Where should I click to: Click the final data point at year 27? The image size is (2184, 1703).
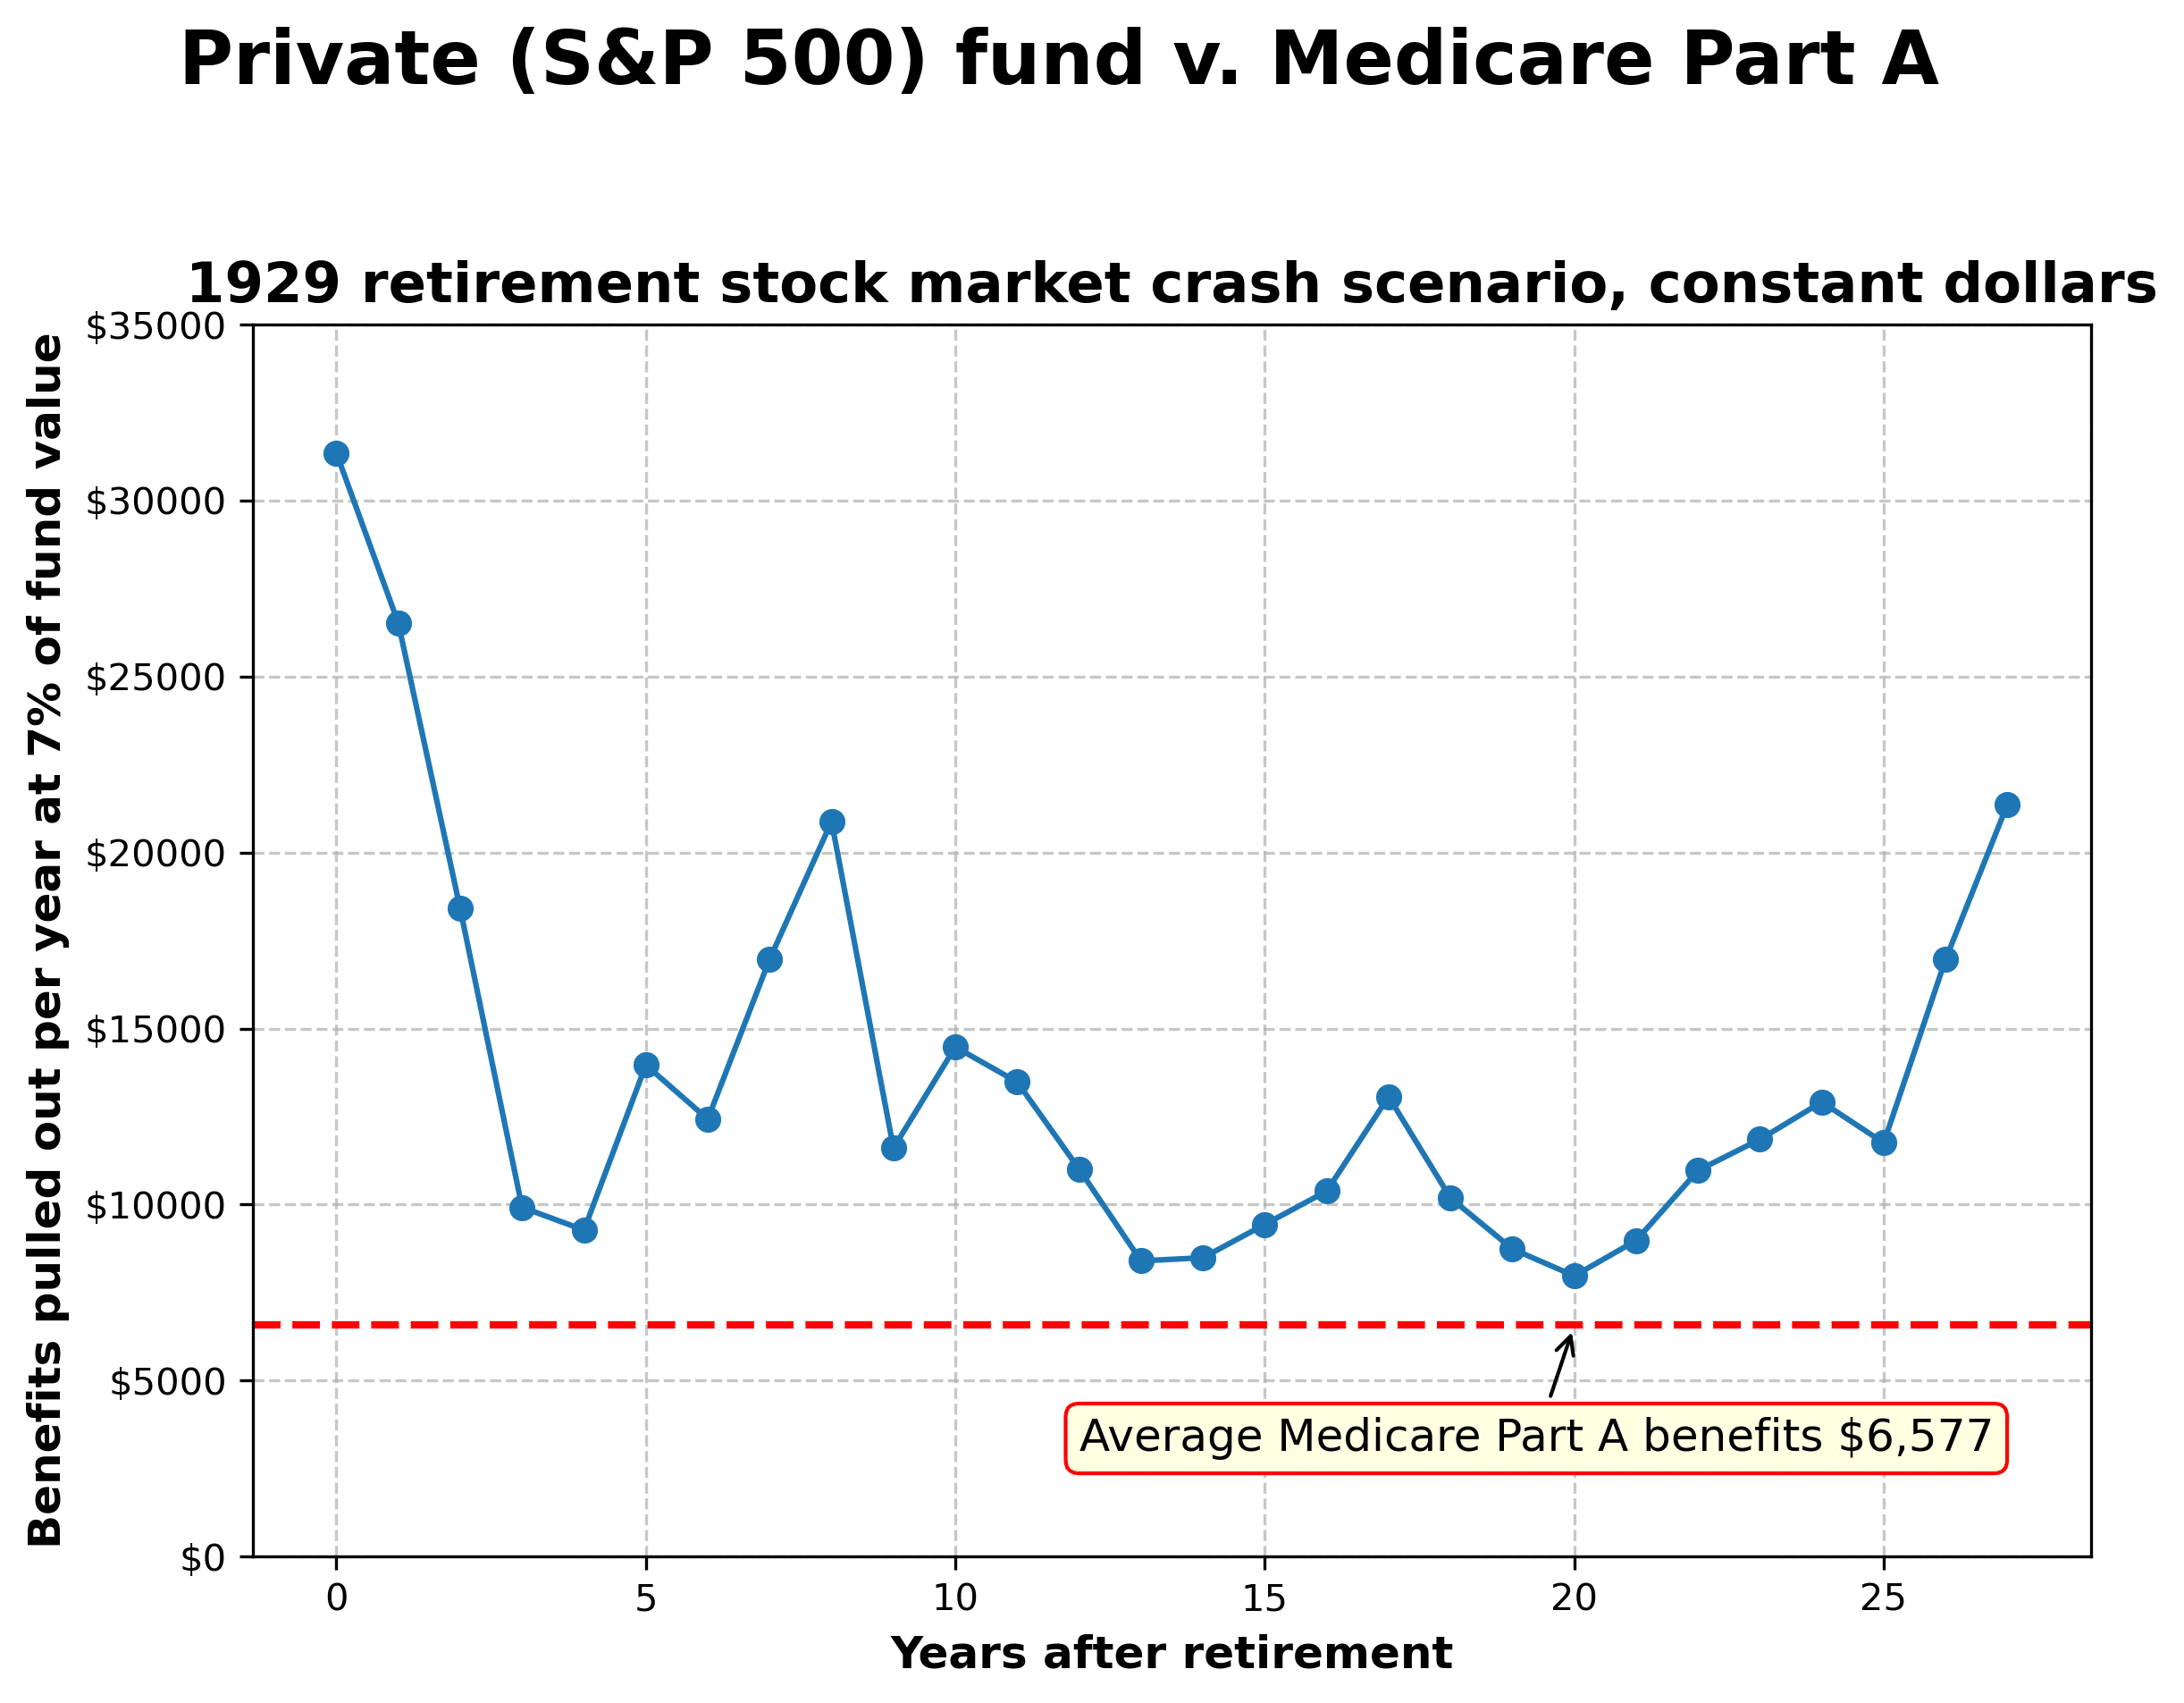pos(2007,805)
